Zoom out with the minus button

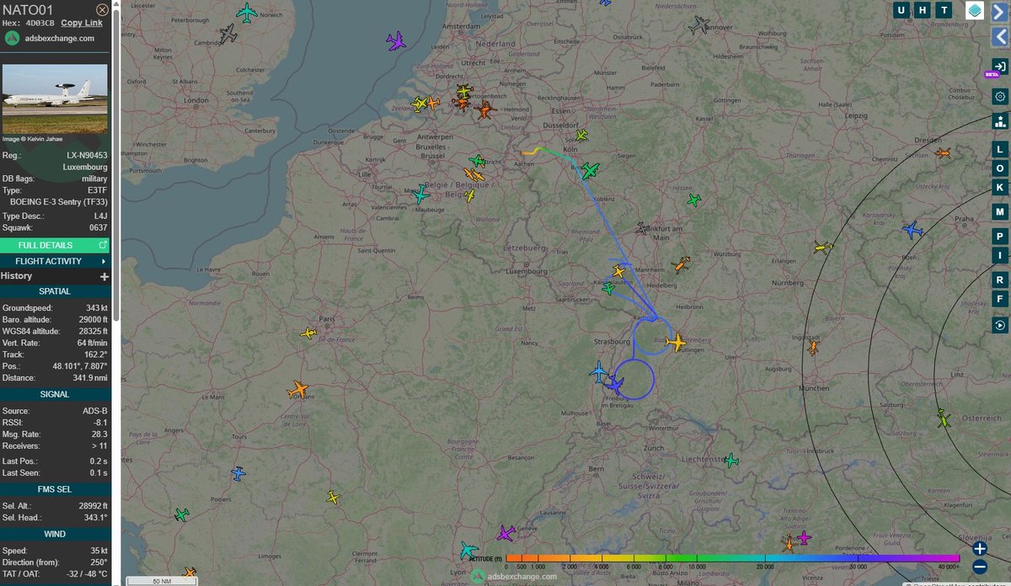980,567
